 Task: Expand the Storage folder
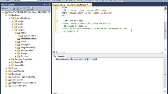pyautogui.click(x=16, y=53)
